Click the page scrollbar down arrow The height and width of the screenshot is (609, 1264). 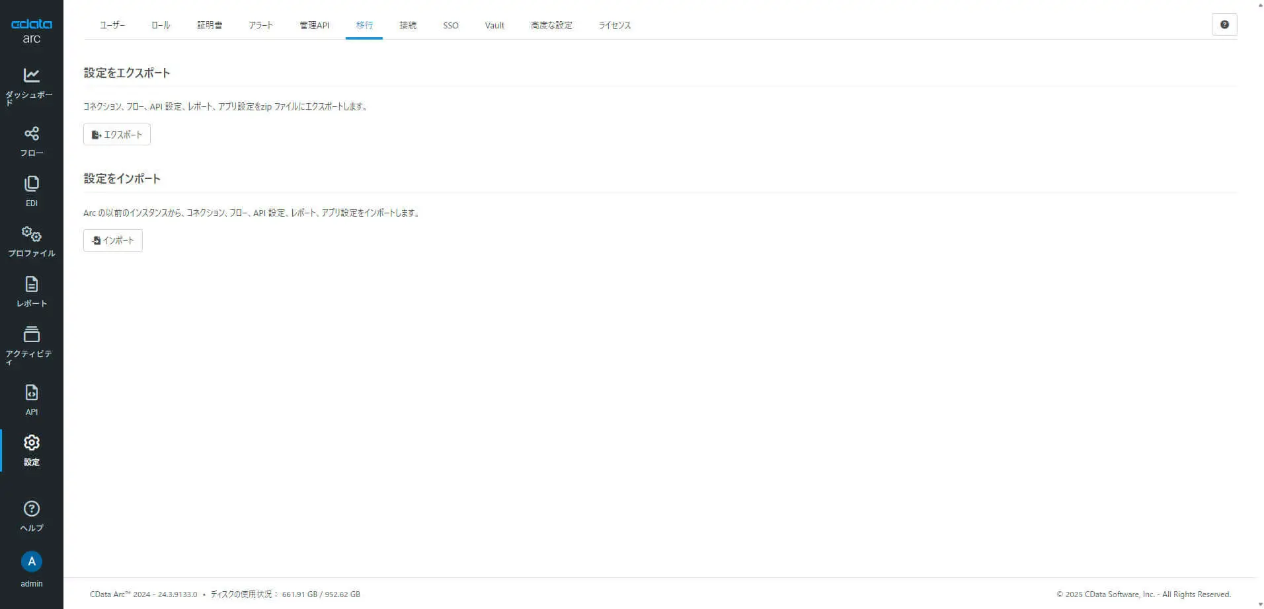click(1260, 604)
